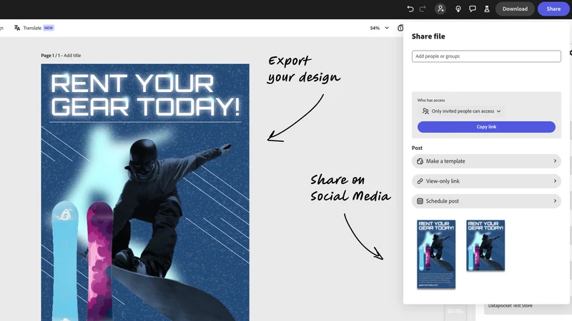
Task: Open Only invited people can access dropdown
Action: (x=461, y=111)
